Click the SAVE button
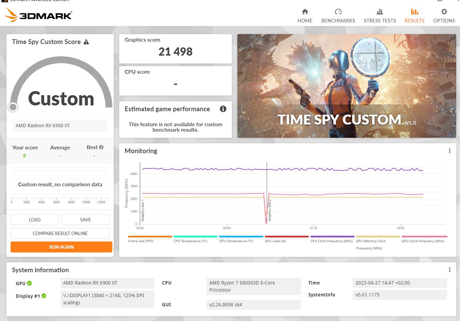Screen dimensions: 460x321 [x=85, y=220]
